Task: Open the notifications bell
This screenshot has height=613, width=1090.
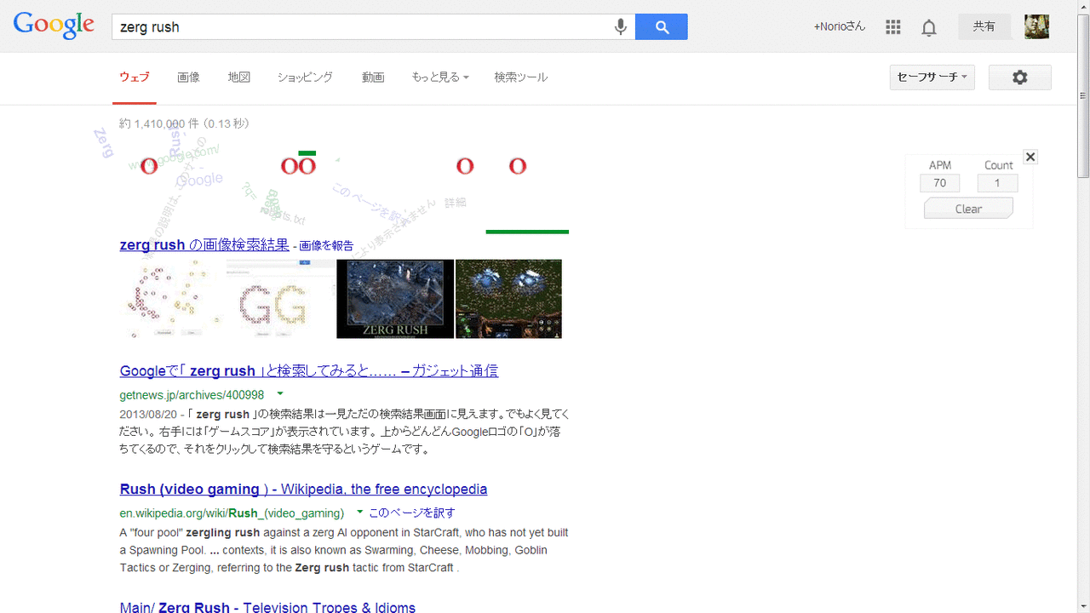Action: pyautogui.click(x=929, y=28)
